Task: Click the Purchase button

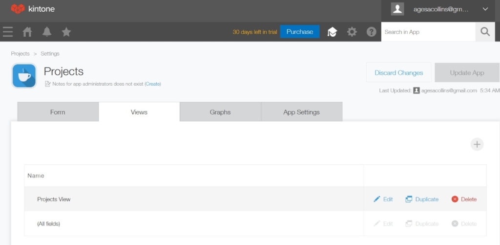Action: pos(300,32)
